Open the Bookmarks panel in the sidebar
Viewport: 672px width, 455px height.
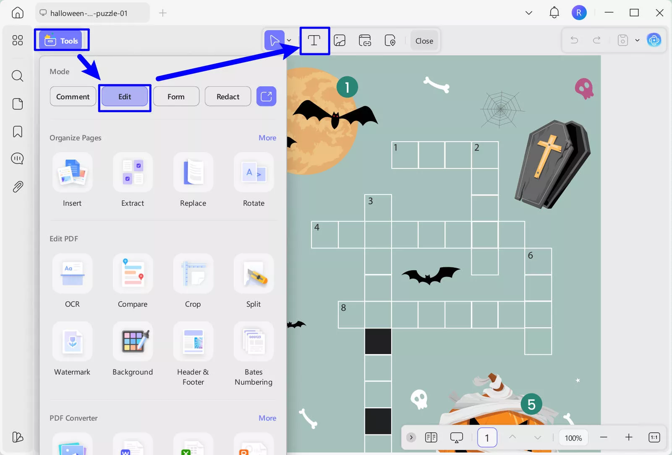pos(17,132)
